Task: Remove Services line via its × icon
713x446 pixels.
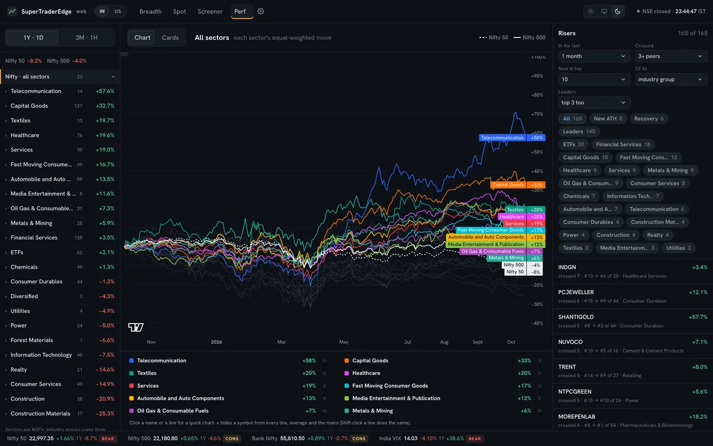Action: pyautogui.click(x=324, y=386)
